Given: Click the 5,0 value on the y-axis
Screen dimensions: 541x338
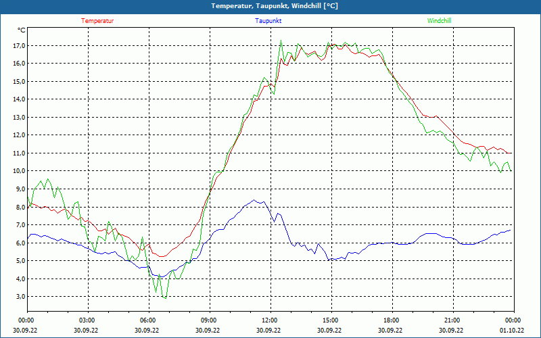Looking at the screenshot, I should click(20, 261).
